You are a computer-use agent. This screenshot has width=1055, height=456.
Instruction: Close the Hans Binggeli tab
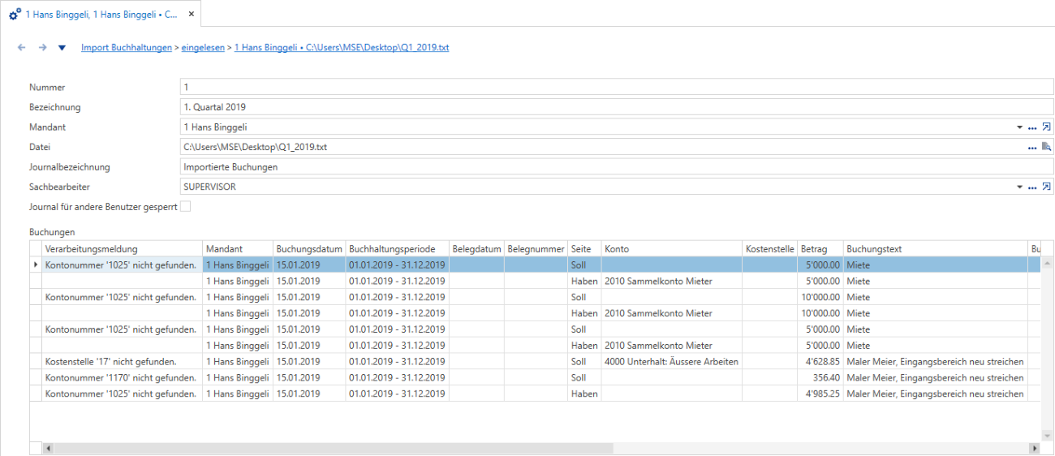(x=191, y=15)
